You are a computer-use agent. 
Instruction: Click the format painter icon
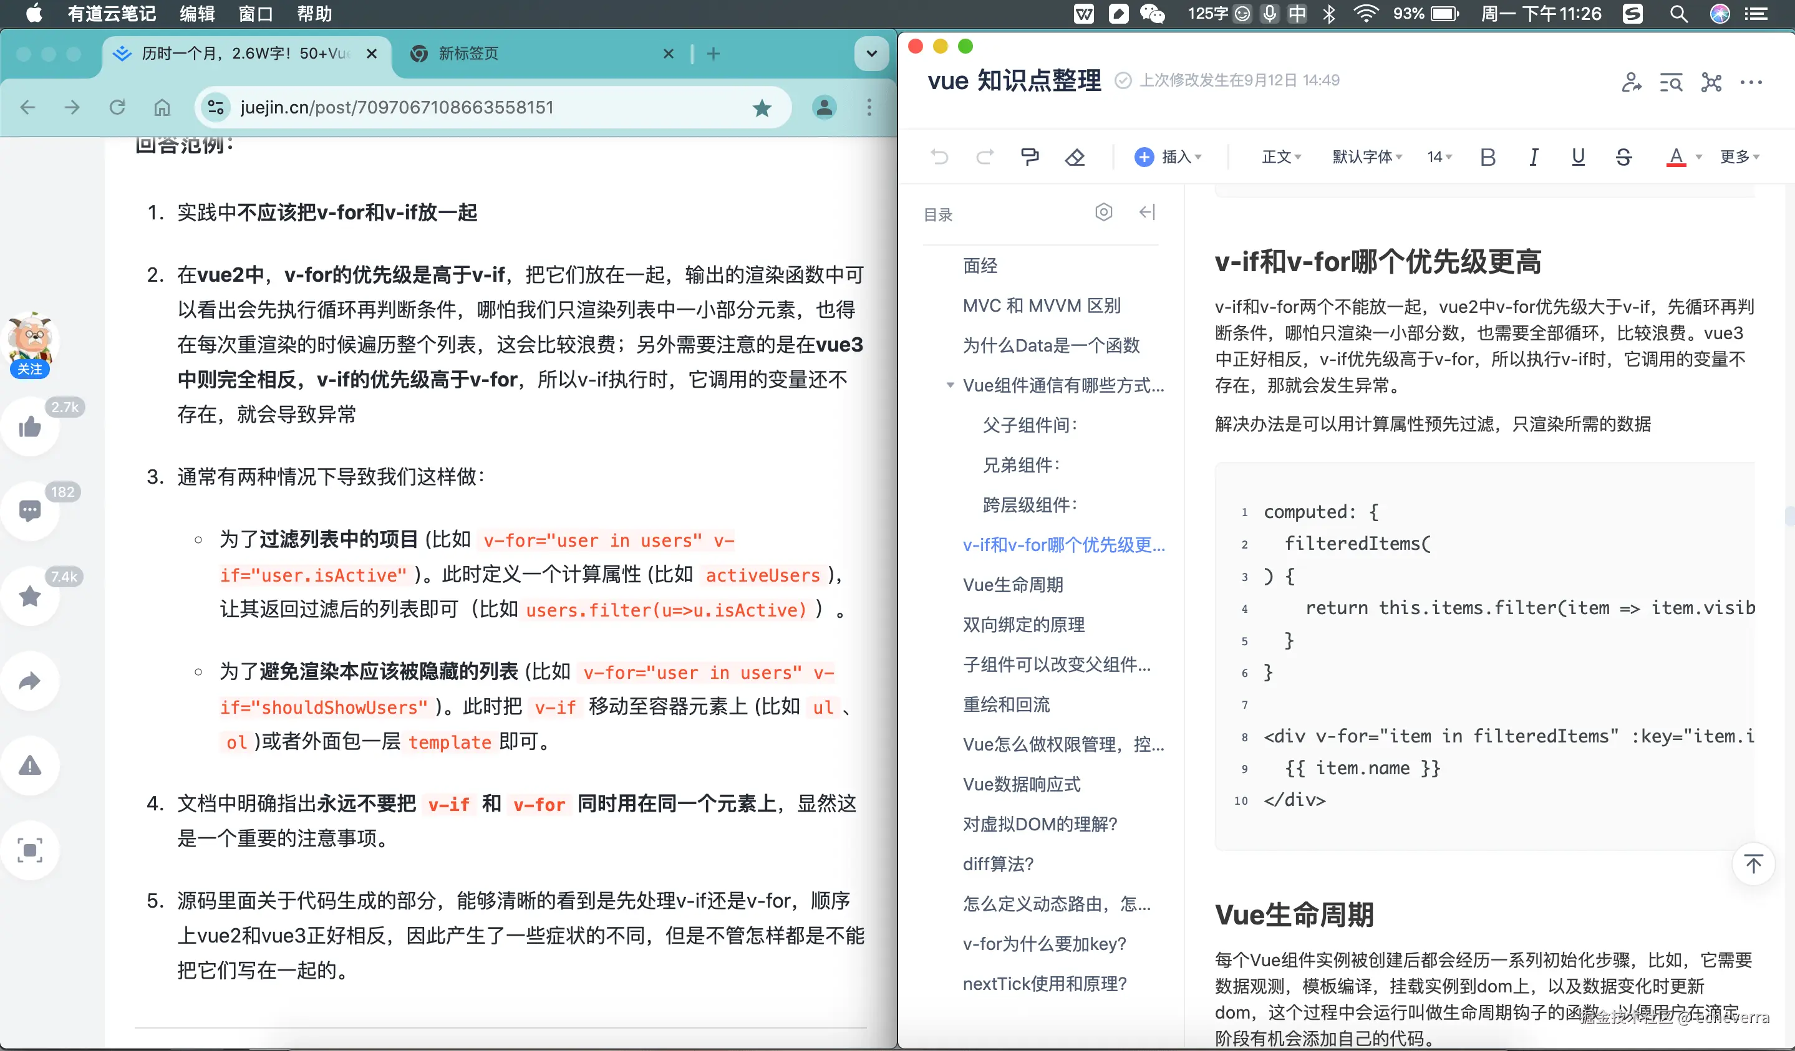click(1029, 156)
